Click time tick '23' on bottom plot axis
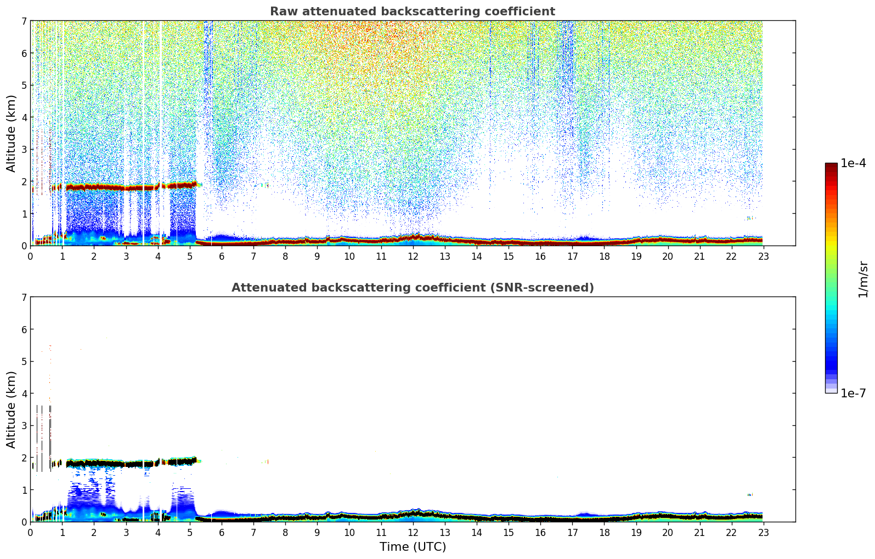The height and width of the screenshot is (559, 875). pyautogui.click(x=763, y=532)
